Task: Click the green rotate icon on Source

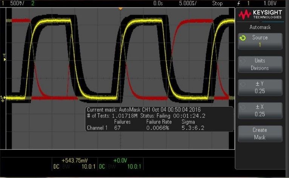Action: (243, 38)
